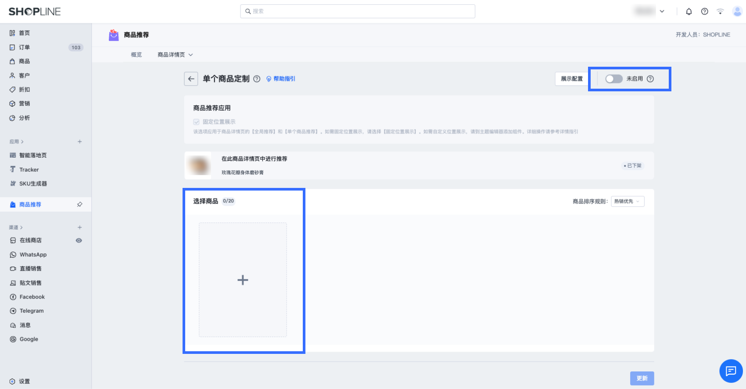Click the SHOPLINE logo

tap(35, 12)
